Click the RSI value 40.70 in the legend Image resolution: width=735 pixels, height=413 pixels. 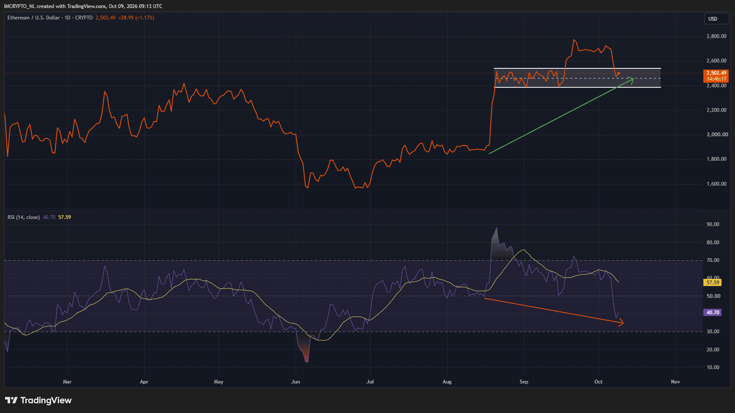click(49, 217)
